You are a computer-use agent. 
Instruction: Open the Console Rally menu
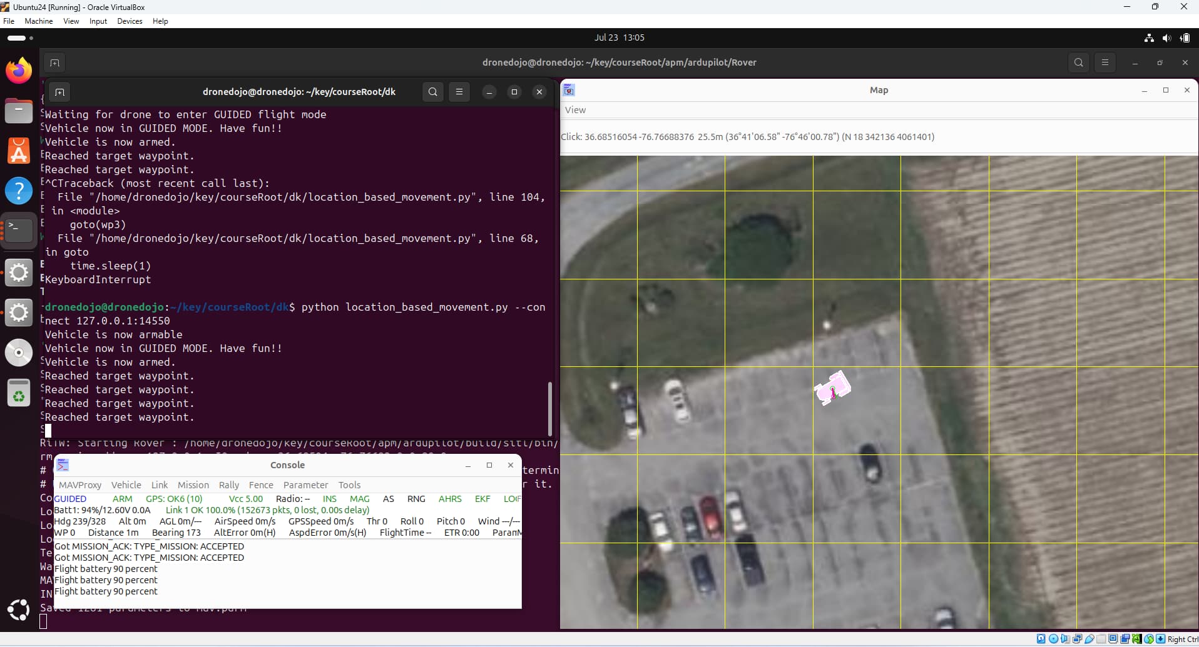coord(229,485)
